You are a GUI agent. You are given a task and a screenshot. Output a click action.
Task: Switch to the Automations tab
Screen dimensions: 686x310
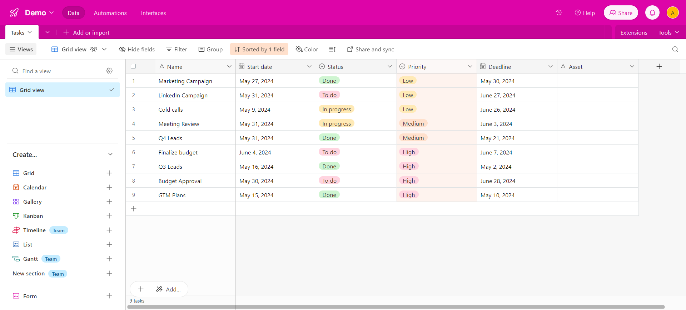click(110, 13)
